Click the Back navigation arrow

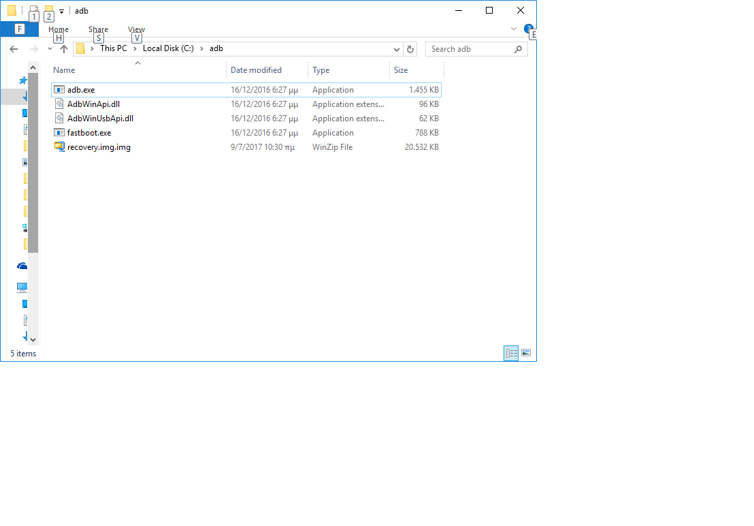14,49
